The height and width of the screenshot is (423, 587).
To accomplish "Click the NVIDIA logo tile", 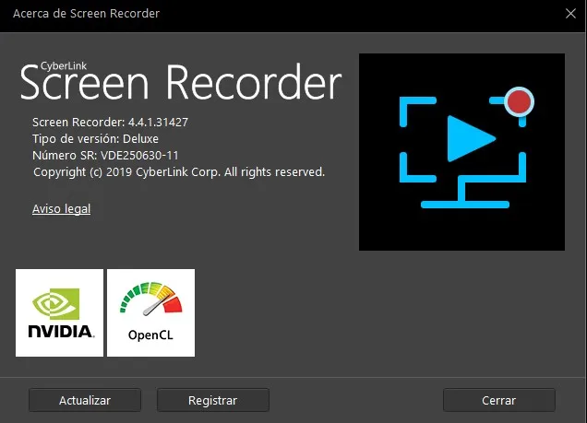I will (x=59, y=312).
